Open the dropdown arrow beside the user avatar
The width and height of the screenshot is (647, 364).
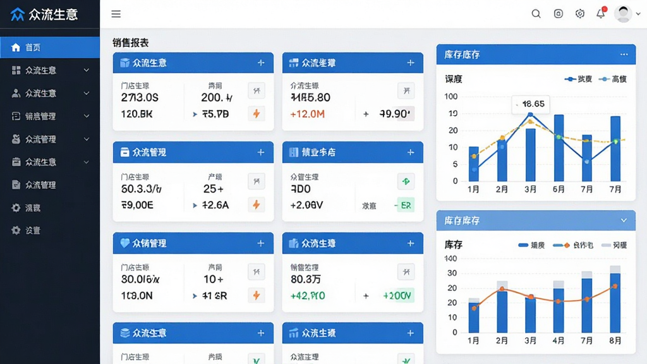point(638,14)
